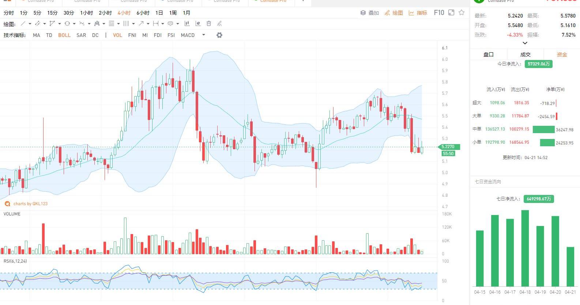This screenshot has height=305, width=580.
Task: Select the 1日 timeframe
Action: coord(159,13)
